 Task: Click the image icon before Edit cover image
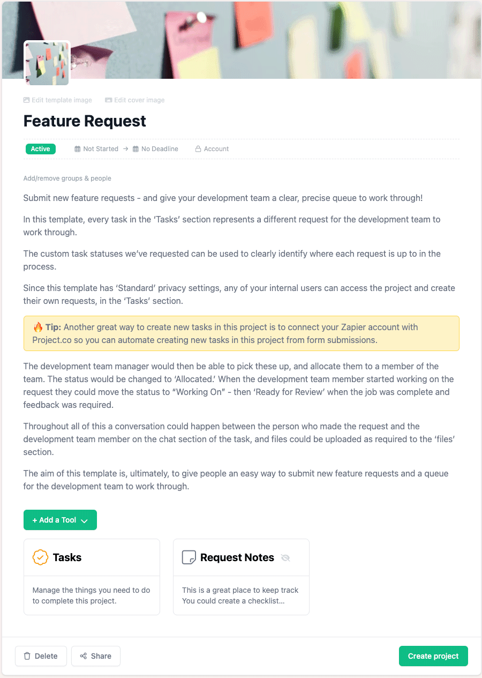[108, 100]
